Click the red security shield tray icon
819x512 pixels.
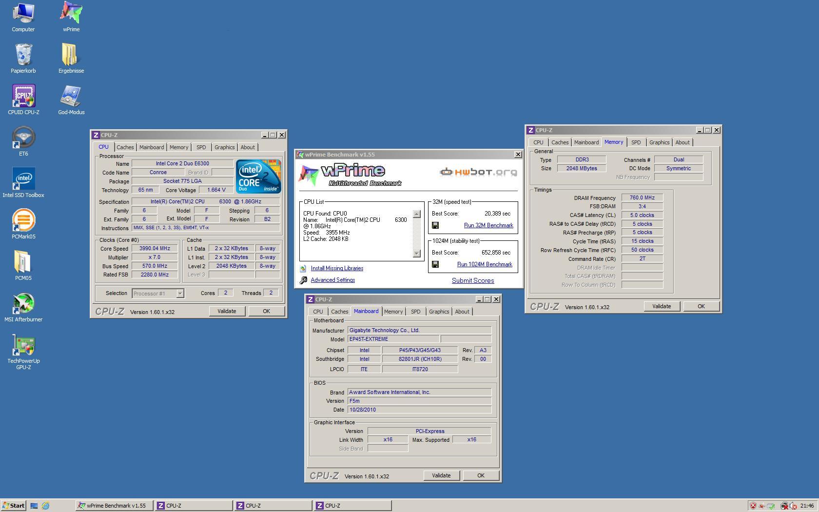pos(753,506)
